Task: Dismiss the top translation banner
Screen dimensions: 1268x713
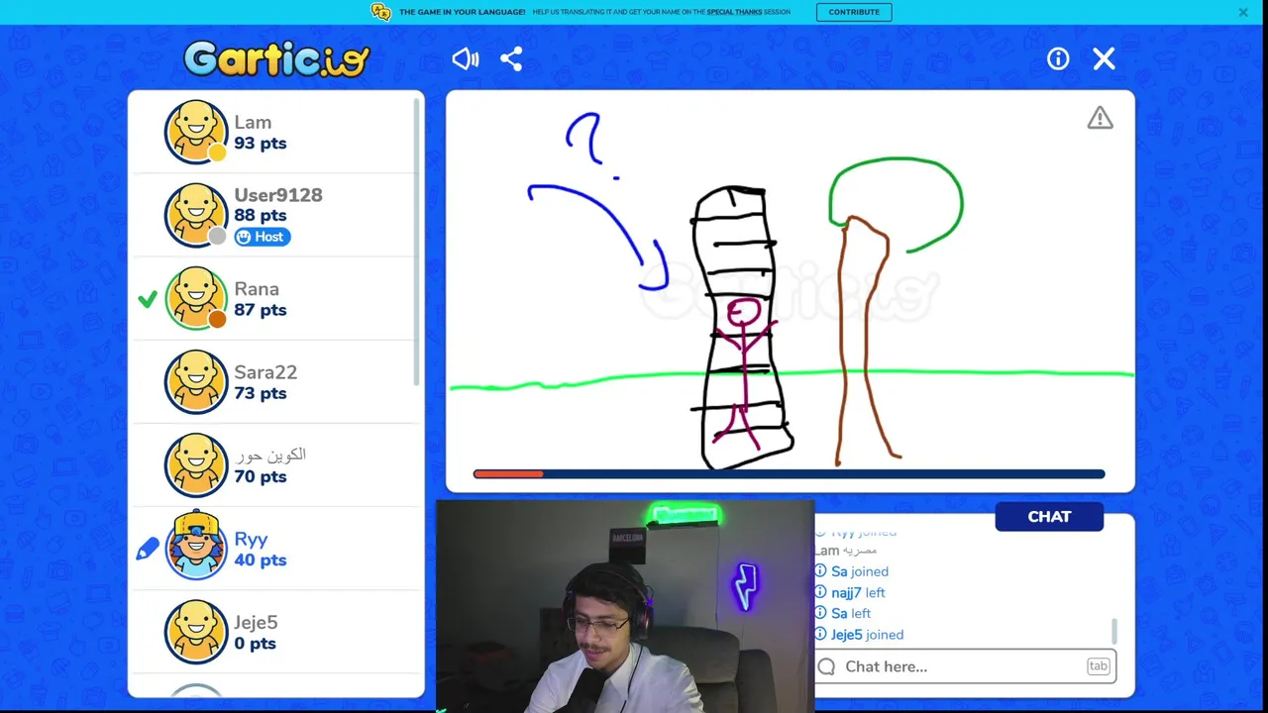Action: tap(1243, 12)
